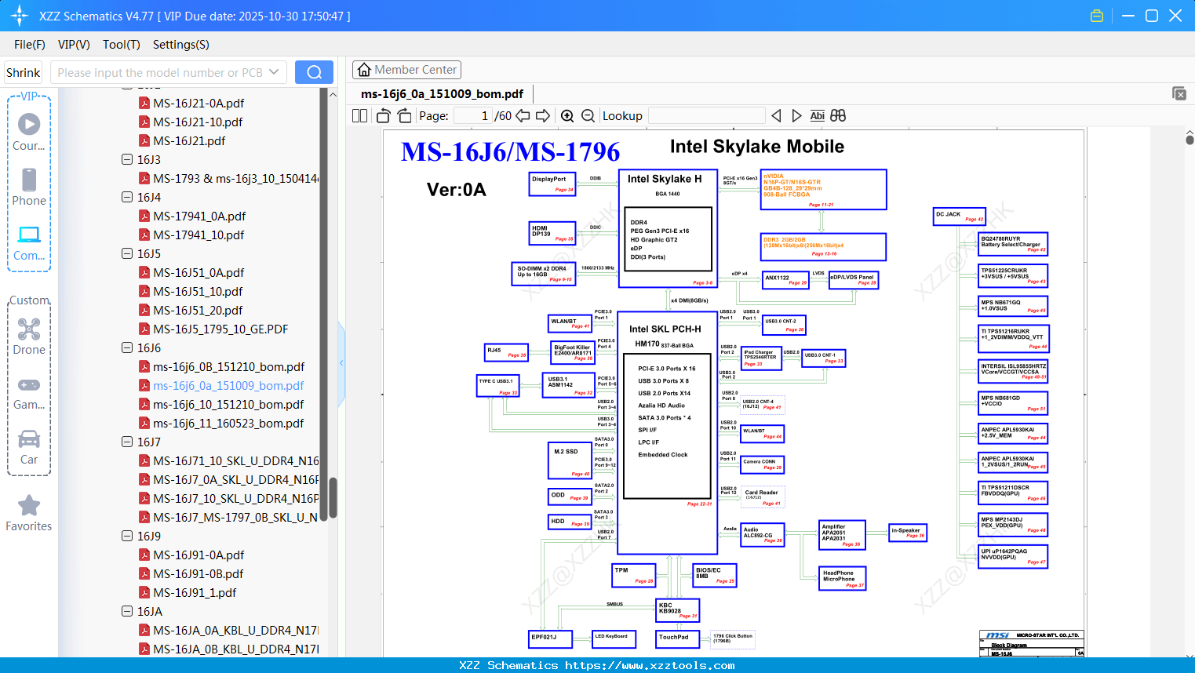Rotate the page counterclockwise
Screen dimensions: 1195x673
(x=384, y=116)
